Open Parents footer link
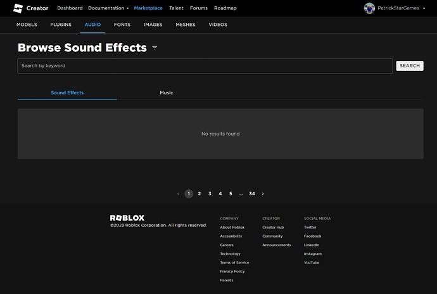Viewport: 437px width, 294px height. [227, 280]
